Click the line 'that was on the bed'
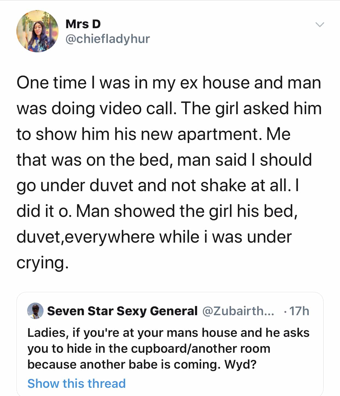Image resolution: width=340 pixels, height=396 pixels. [164, 160]
